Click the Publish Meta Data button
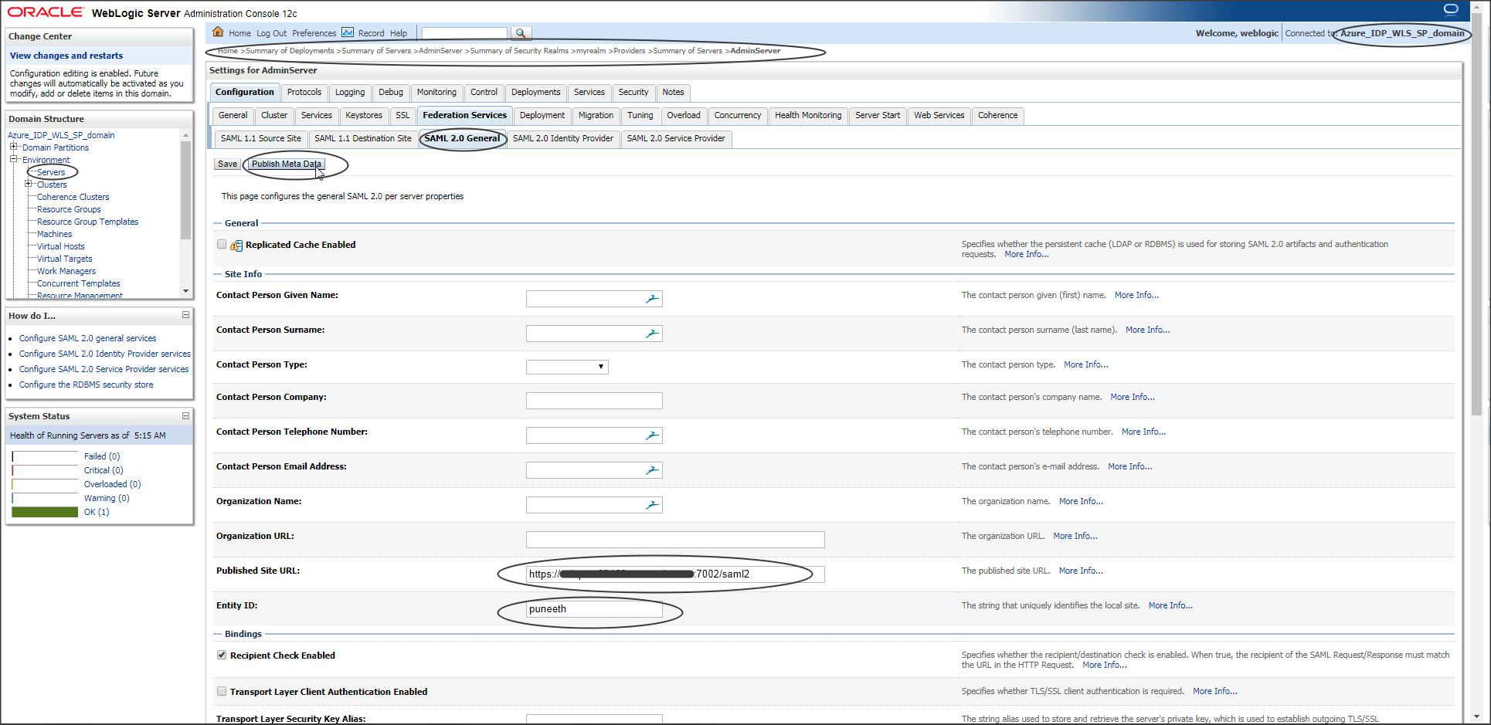This screenshot has height=725, width=1491. point(287,164)
